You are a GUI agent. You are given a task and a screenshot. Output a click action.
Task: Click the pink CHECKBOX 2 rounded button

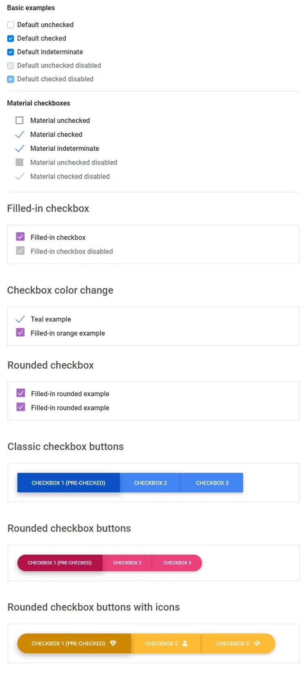[127, 563]
